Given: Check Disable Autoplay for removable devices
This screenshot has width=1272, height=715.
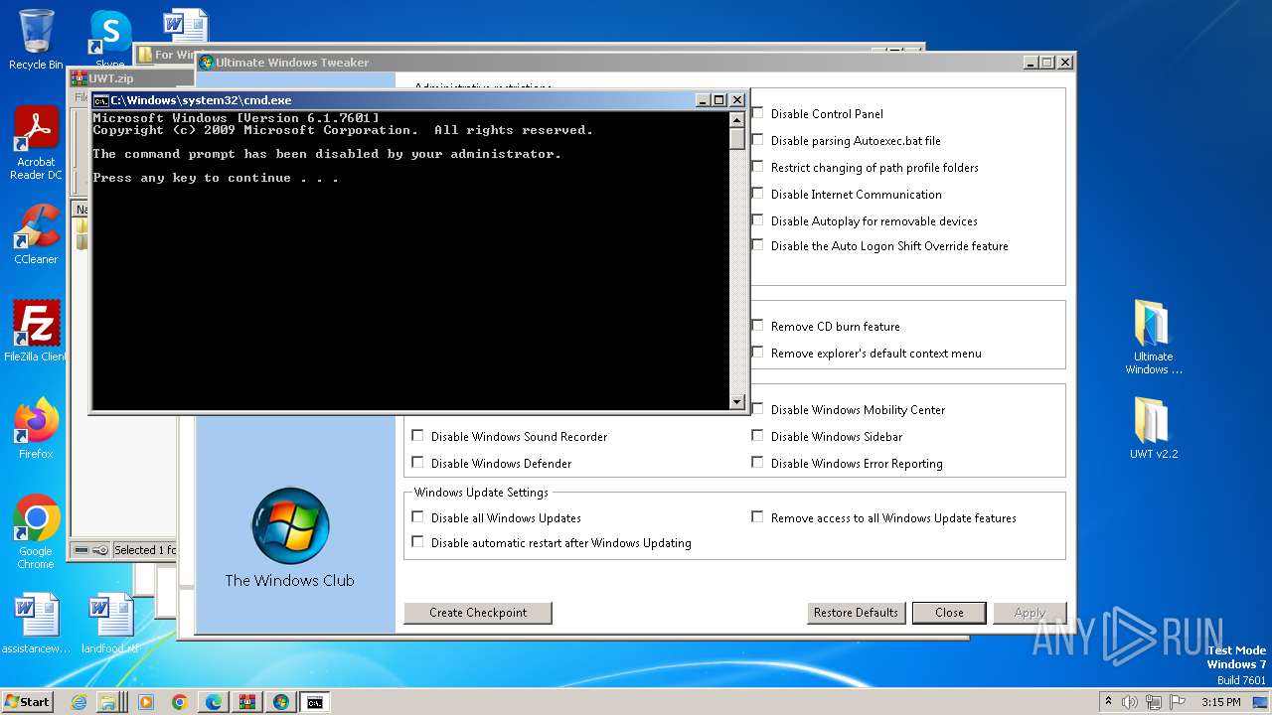Looking at the screenshot, I should [x=757, y=220].
